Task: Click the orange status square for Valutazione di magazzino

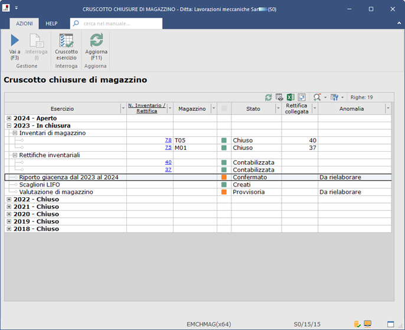Action: pyautogui.click(x=224, y=192)
